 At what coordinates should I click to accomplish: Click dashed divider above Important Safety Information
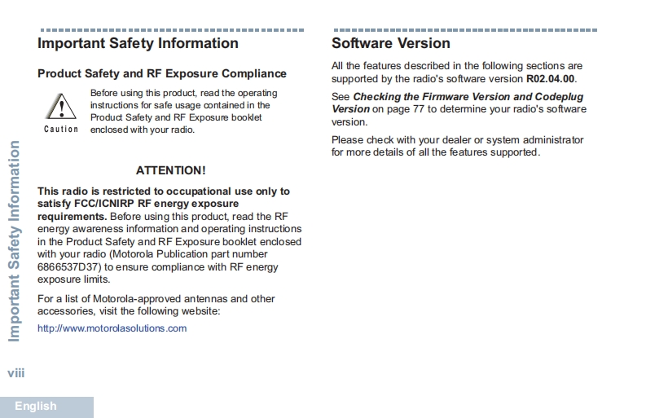(x=170, y=29)
